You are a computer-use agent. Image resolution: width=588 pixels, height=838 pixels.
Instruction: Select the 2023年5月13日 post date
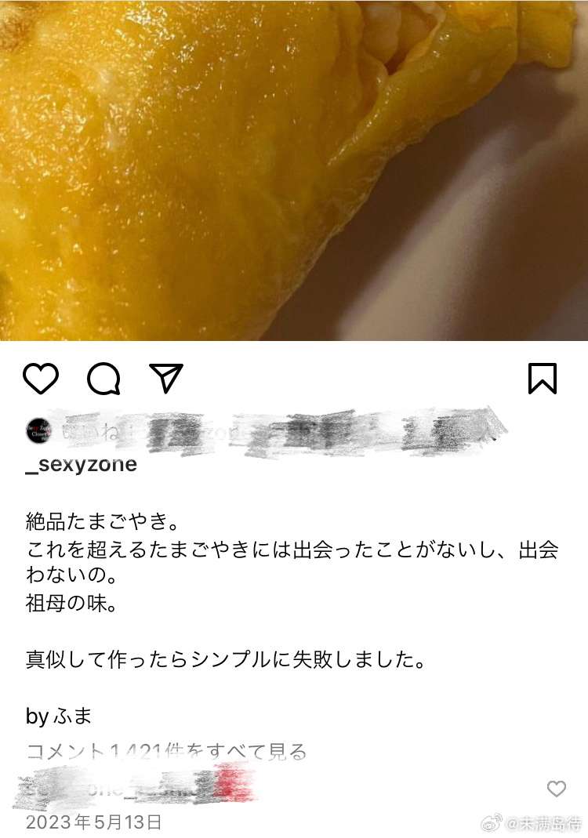click(93, 822)
